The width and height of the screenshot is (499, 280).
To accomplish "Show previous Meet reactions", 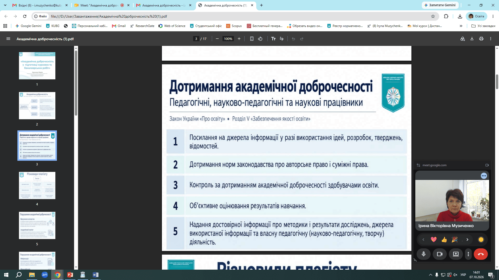I will 423,240.
